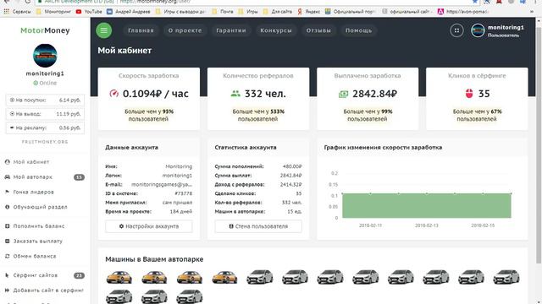Screen dimensions: 542x304
Task: Click the last silver car in top row
Action: click(x=506, y=277)
